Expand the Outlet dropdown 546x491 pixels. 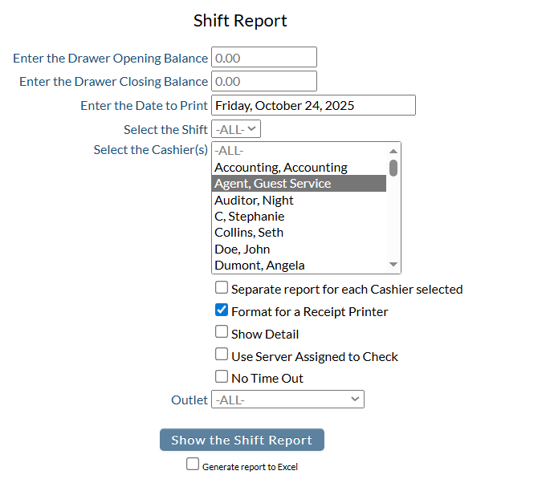pyautogui.click(x=287, y=400)
